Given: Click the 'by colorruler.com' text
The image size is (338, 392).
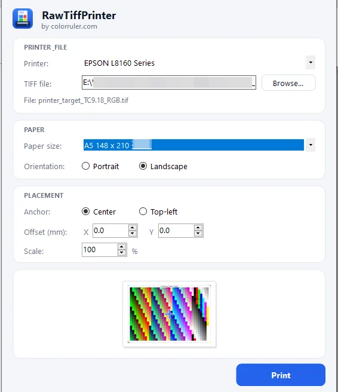Looking at the screenshot, I should click(69, 26).
